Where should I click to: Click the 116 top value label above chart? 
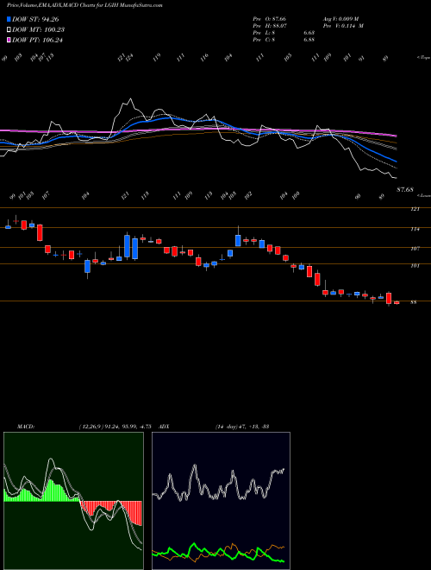coord(205,58)
